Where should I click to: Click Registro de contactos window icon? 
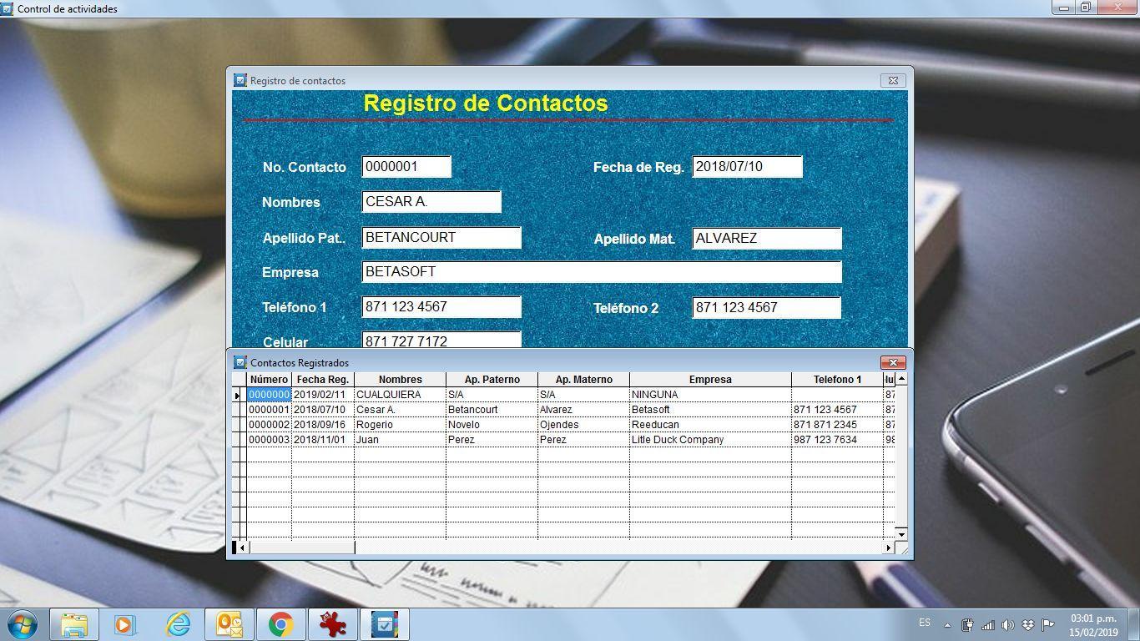(240, 80)
